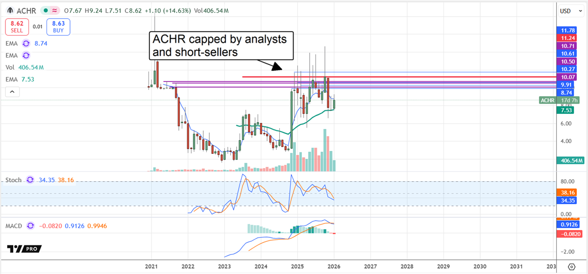Click 2022 on the time axis
The image size is (588, 274).
(188, 266)
